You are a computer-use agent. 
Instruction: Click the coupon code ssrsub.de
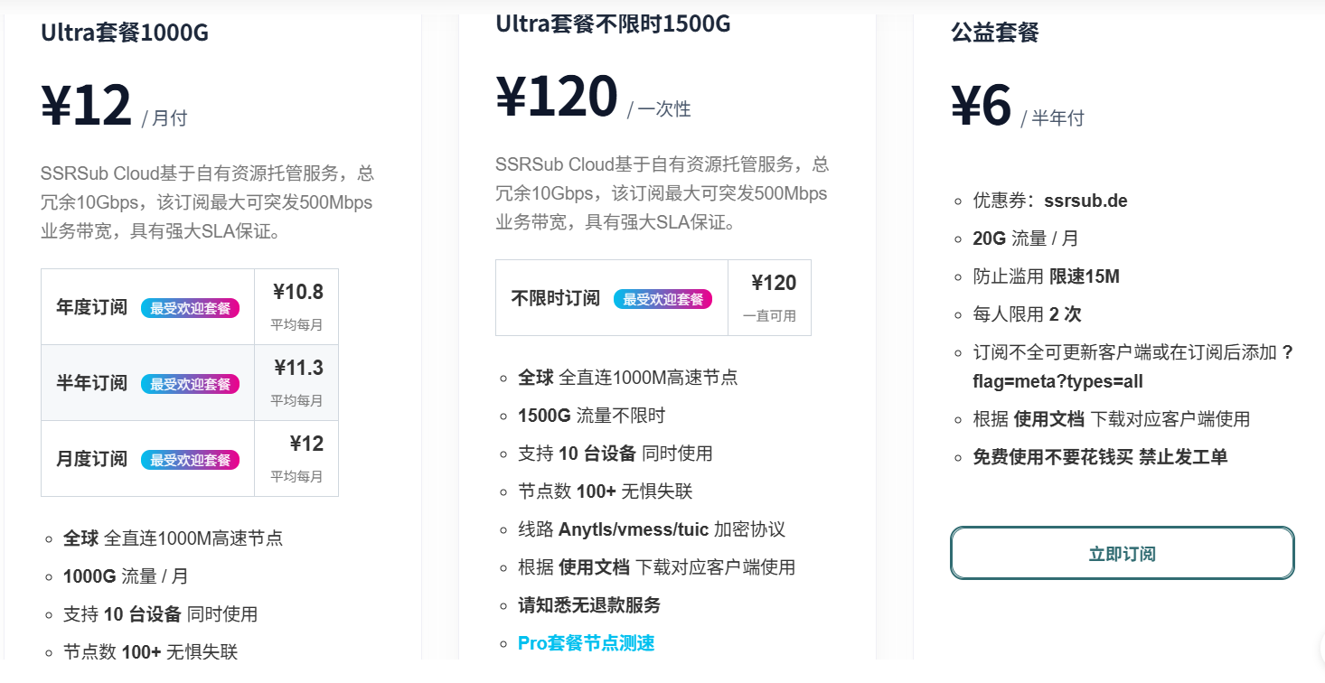tap(1085, 201)
